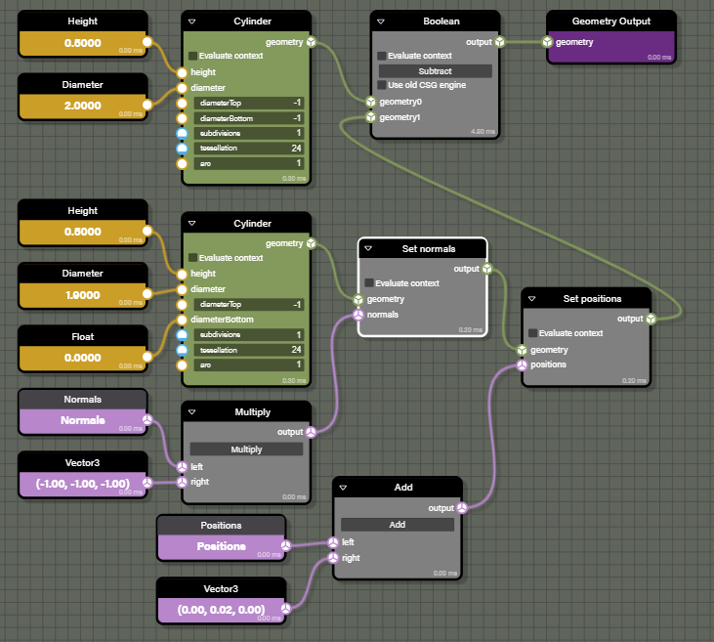This screenshot has width=714, height=642.
Task: Click the Float 0.0000 node output port
Action: [x=147, y=357]
